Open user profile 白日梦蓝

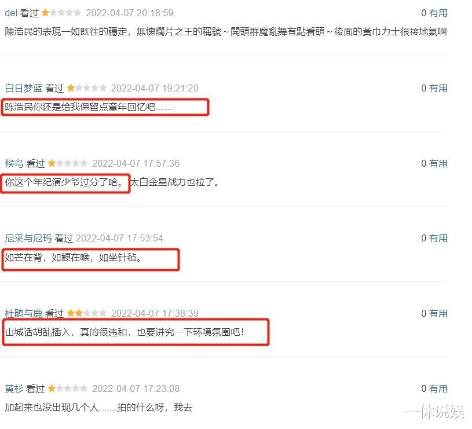point(24,88)
